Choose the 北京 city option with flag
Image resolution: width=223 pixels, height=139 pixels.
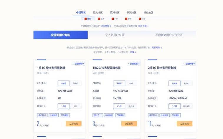tap(87, 19)
